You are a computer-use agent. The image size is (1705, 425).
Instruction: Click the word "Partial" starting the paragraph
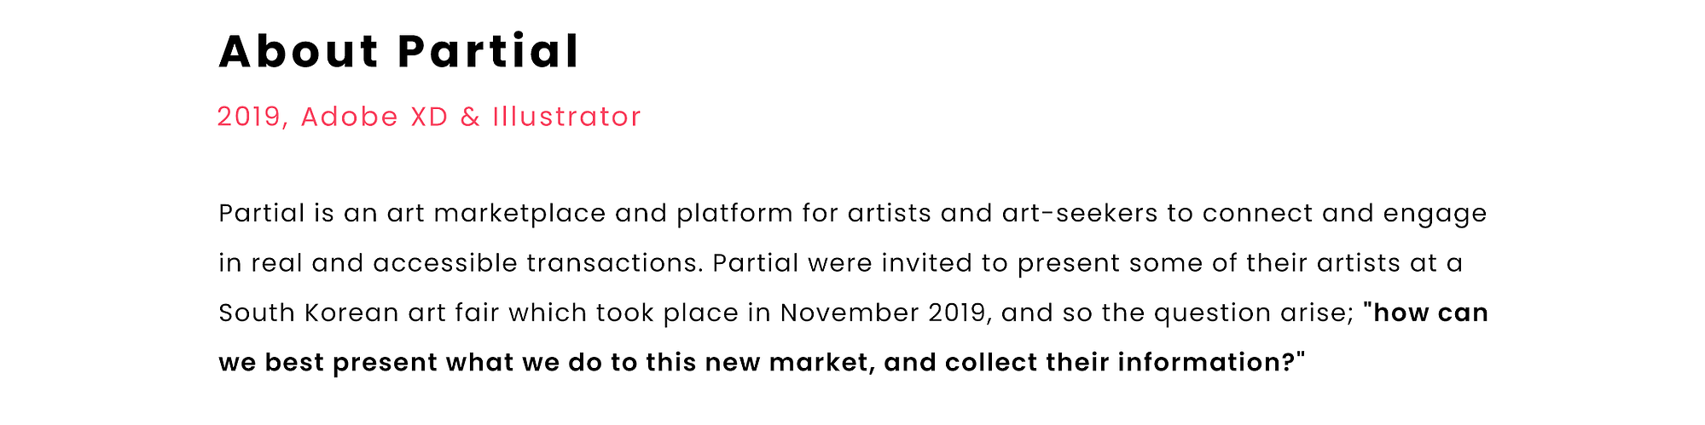(262, 213)
